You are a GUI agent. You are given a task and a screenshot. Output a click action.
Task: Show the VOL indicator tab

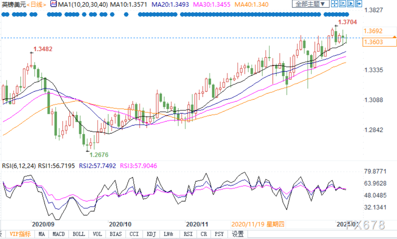pyautogui.click(x=97, y=234)
